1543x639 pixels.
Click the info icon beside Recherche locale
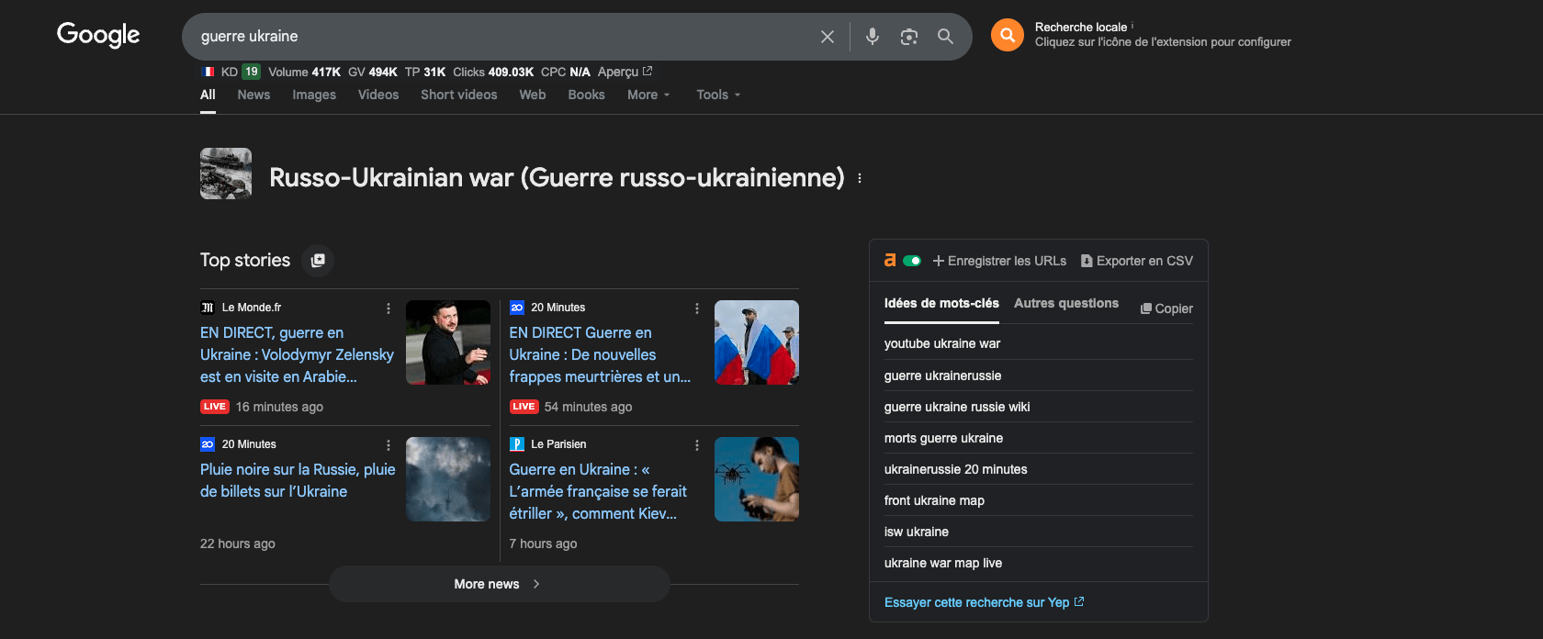tap(1132, 26)
